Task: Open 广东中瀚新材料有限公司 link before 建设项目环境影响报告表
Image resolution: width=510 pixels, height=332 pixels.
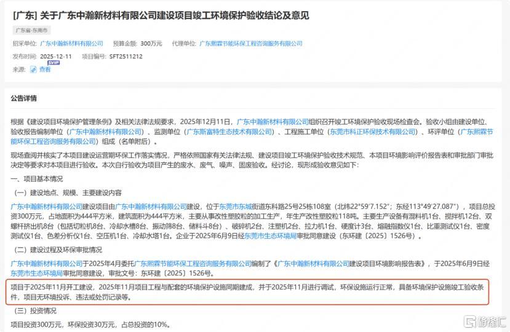Action: [x=314, y=264]
